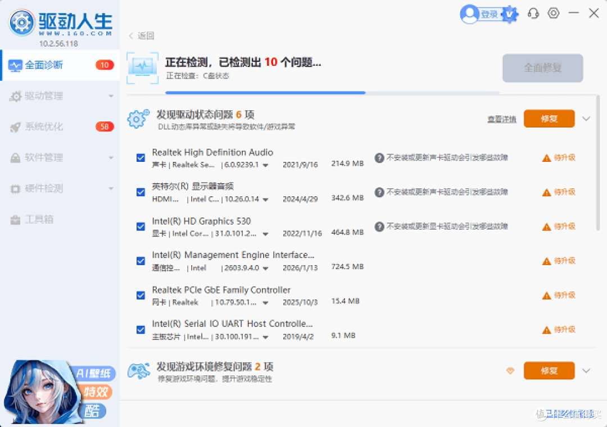Click the 系统优化 rocket icon in the sidebar
The image size is (607, 427).
[x=15, y=127]
